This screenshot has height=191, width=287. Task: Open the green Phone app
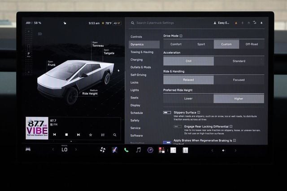tap(126, 150)
